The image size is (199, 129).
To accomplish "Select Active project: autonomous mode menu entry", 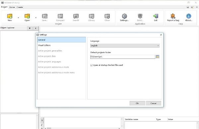I will coord(62,72).
